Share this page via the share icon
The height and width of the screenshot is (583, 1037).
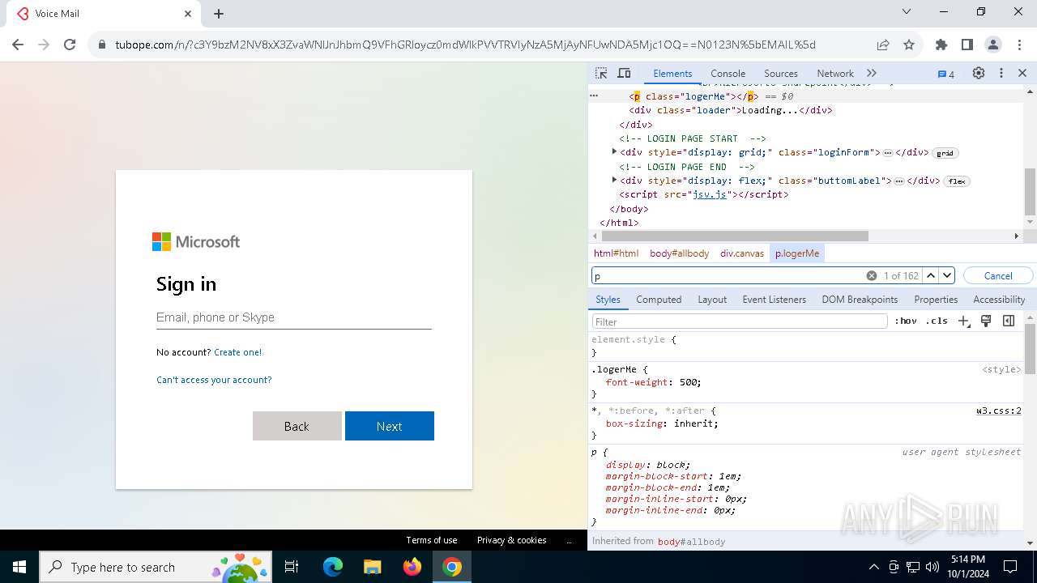point(883,45)
